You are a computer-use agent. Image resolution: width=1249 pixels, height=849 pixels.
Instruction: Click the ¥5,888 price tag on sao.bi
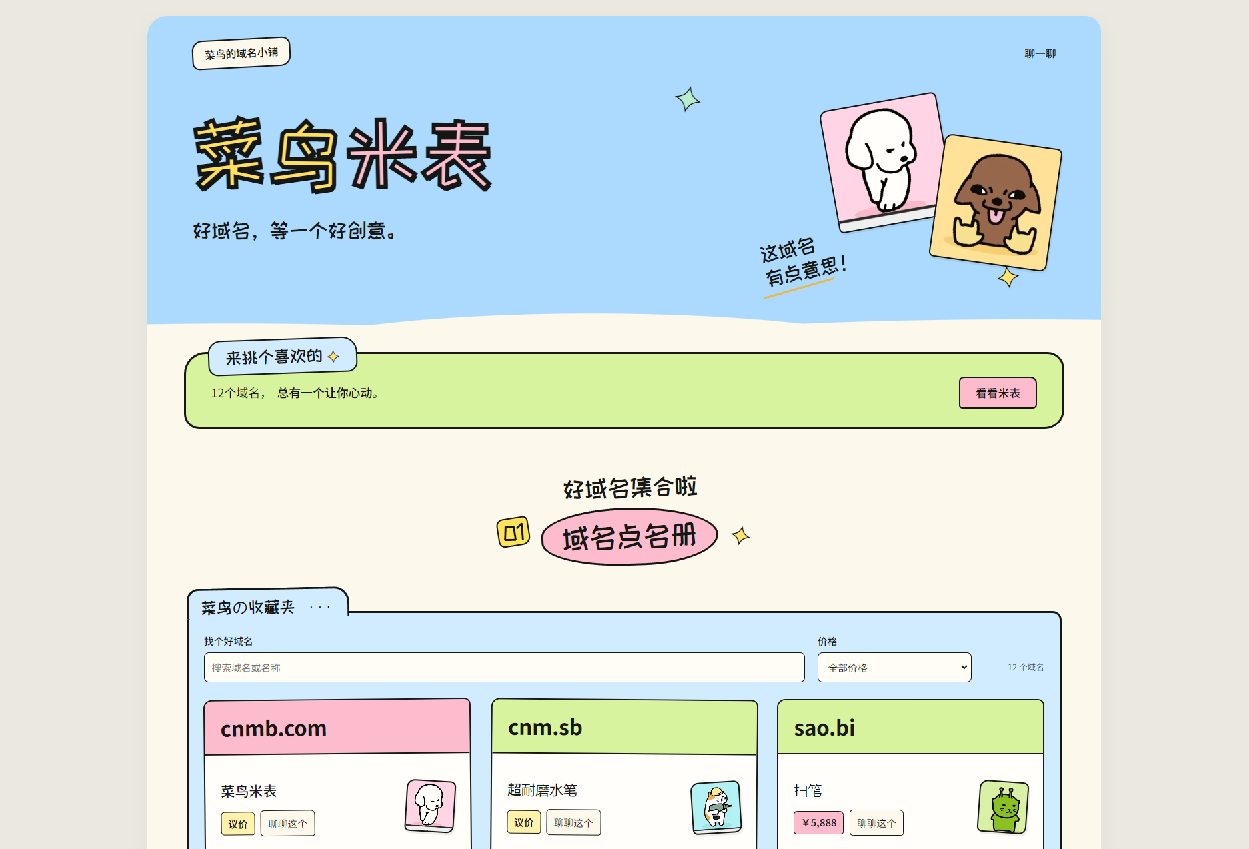coord(818,823)
